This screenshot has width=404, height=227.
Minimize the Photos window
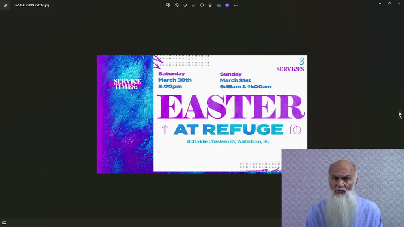click(380, 3)
